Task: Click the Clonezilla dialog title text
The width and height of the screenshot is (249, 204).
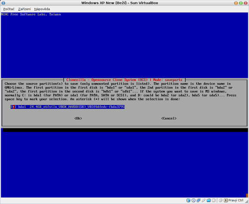Action: tap(124, 80)
